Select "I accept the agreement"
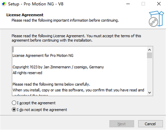This screenshot has height=130, width=166. (14, 103)
